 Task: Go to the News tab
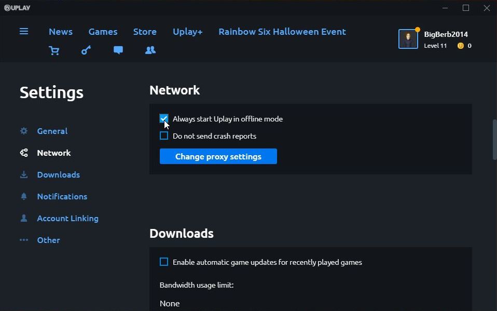pyautogui.click(x=61, y=32)
